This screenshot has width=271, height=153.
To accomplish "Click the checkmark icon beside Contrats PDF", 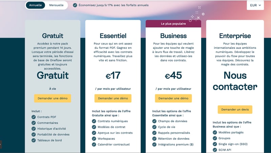I will coord(34,117).
